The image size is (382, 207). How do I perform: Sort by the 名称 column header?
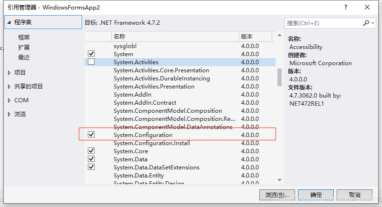click(x=175, y=36)
